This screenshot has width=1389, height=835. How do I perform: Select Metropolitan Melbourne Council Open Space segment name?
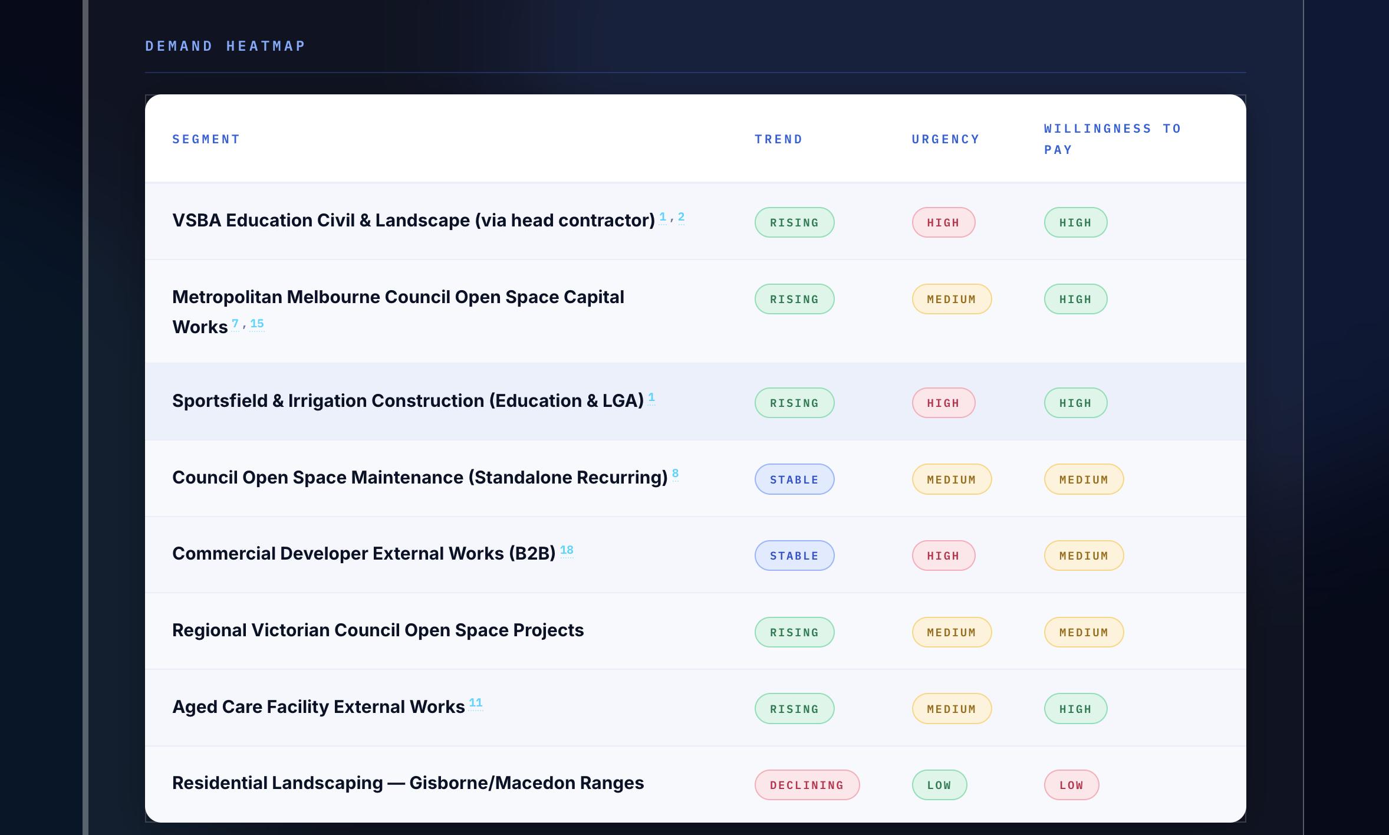[x=398, y=311]
